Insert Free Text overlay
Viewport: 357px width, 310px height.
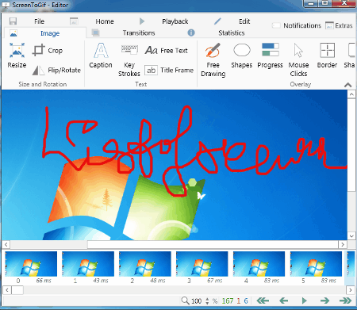coord(167,50)
